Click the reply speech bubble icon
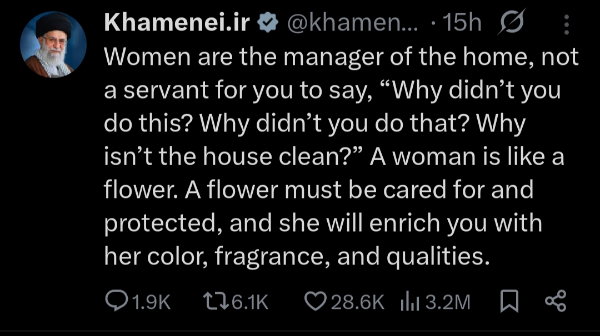Screen dimensions: 600x336 [x=116, y=301]
